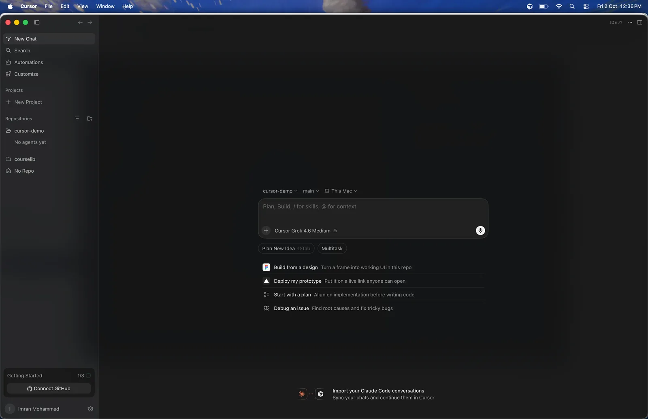Open the cursor-demo repository dropdown
Screen dimensions: 648x419
(x=280, y=191)
